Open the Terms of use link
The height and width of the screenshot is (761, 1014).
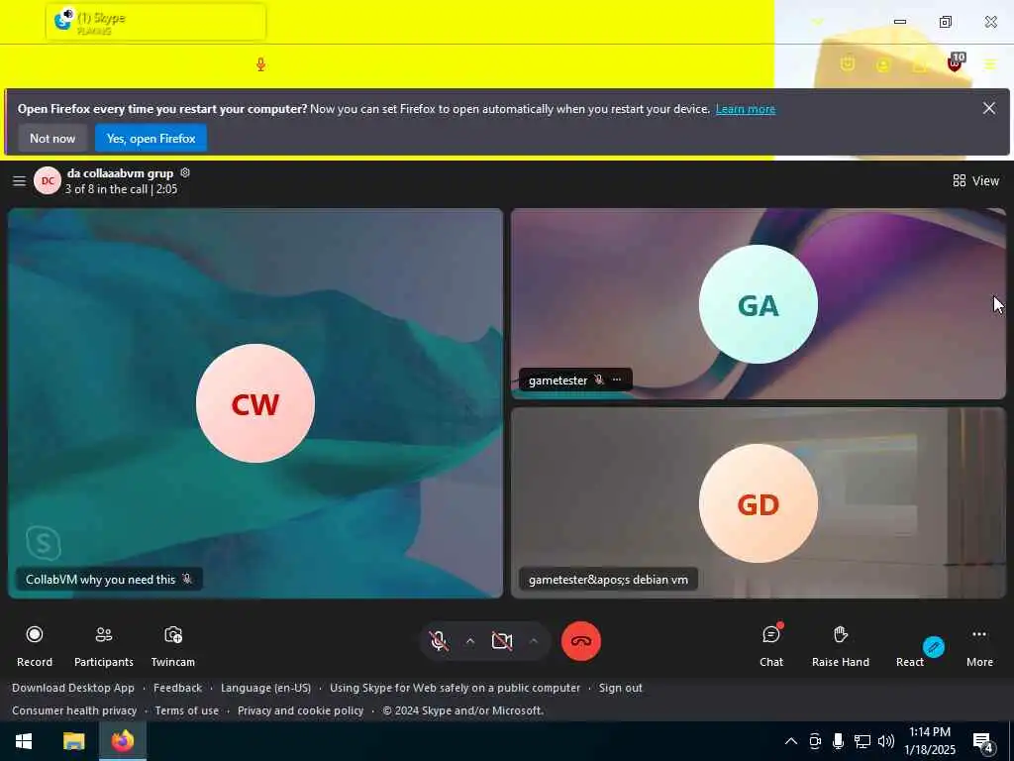pos(187,710)
